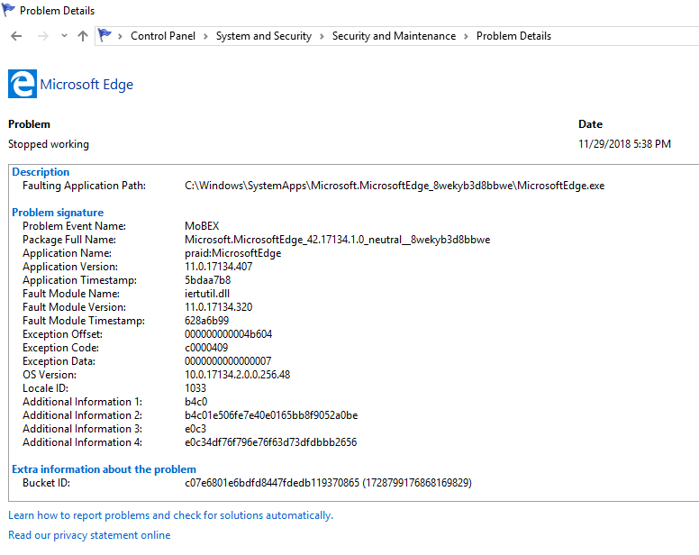
Task: Select praid:MicrosoftEdge application name
Action: [232, 253]
